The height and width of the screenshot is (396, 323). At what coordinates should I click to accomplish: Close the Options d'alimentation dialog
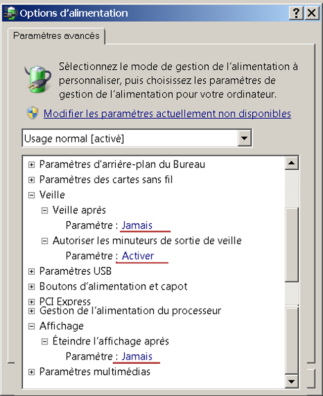point(312,13)
